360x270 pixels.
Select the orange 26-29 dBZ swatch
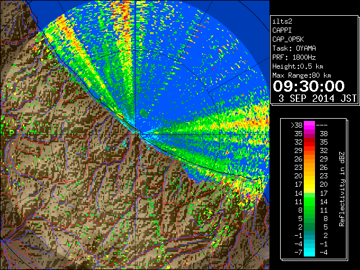point(309,159)
